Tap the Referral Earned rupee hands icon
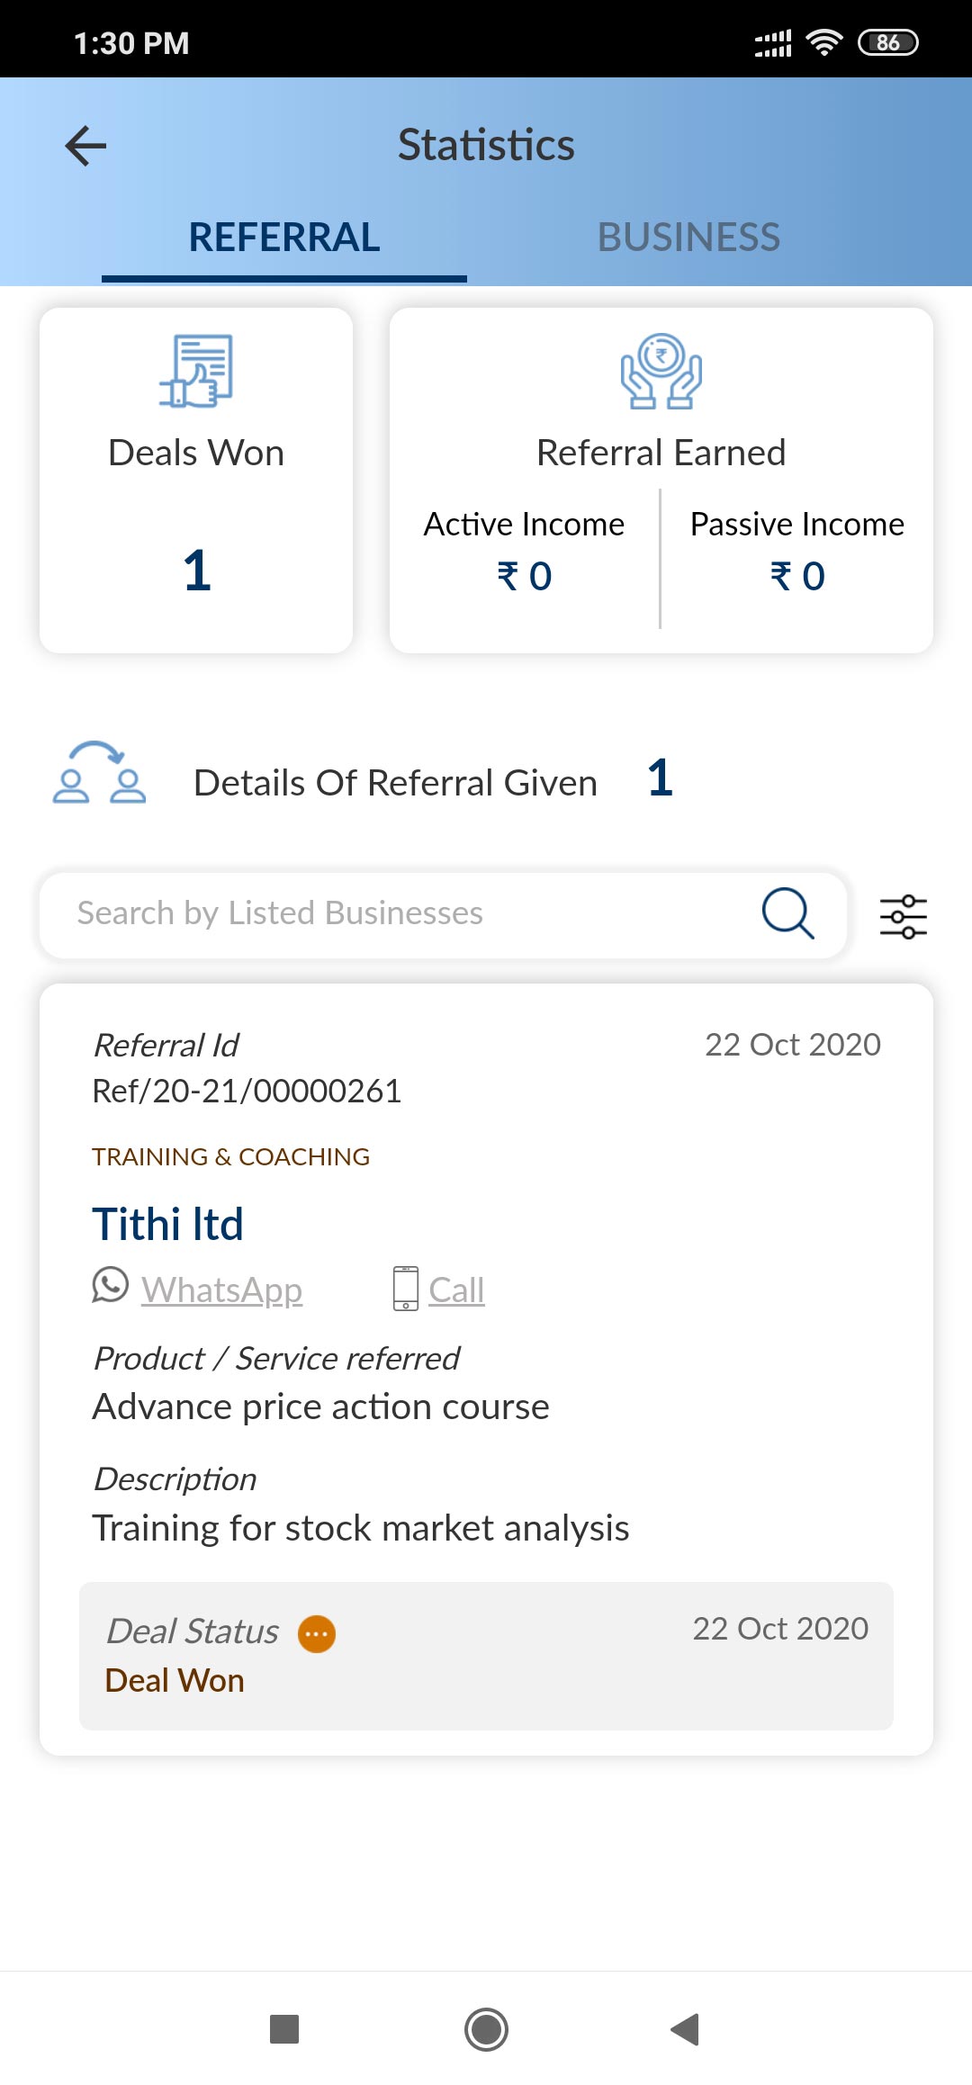 pyautogui.click(x=661, y=371)
